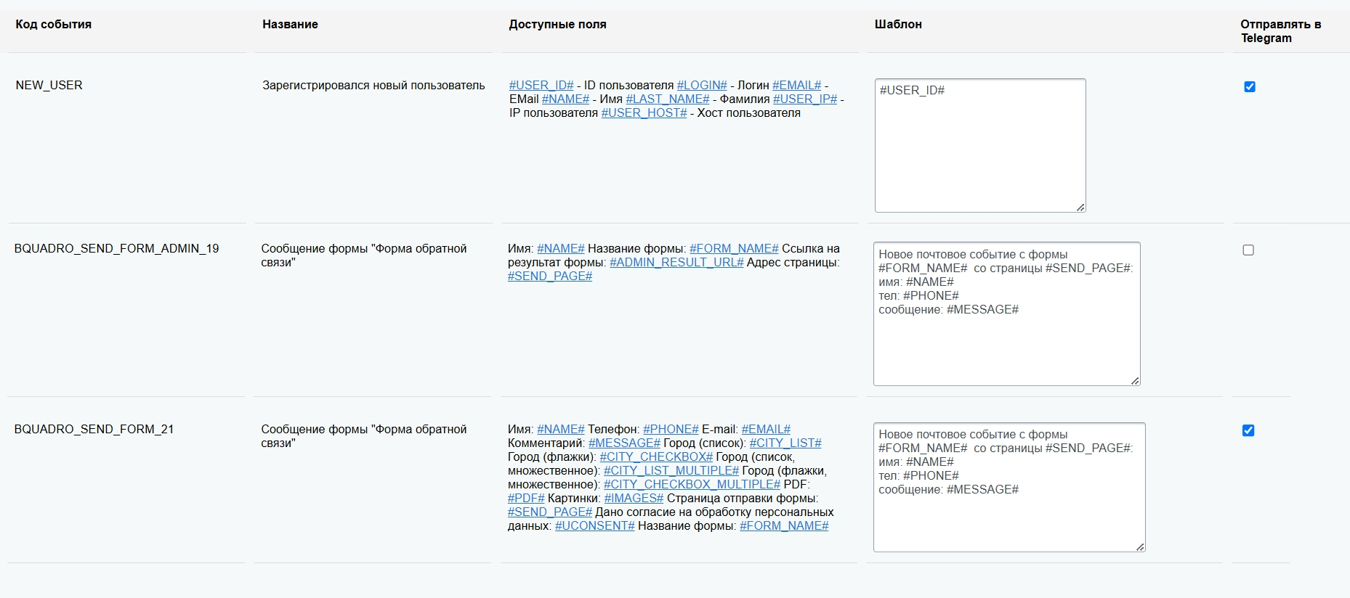
Task: Toggle the Telegram checkbox for BQUADRO_SEND_FORM_21
Action: click(1248, 430)
